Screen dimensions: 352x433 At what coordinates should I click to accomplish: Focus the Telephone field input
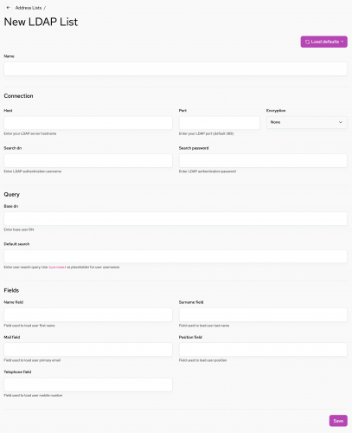coord(88,385)
